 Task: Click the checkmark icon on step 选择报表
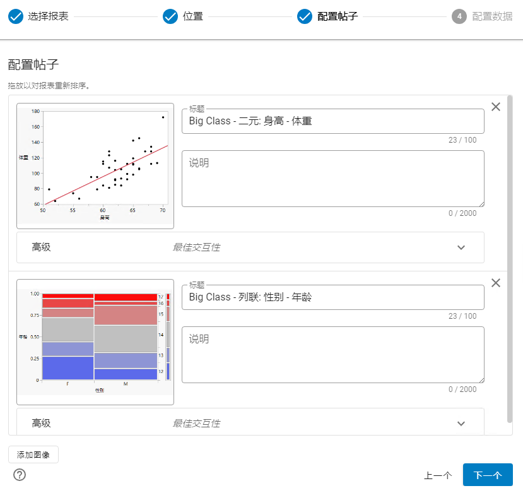15,17
